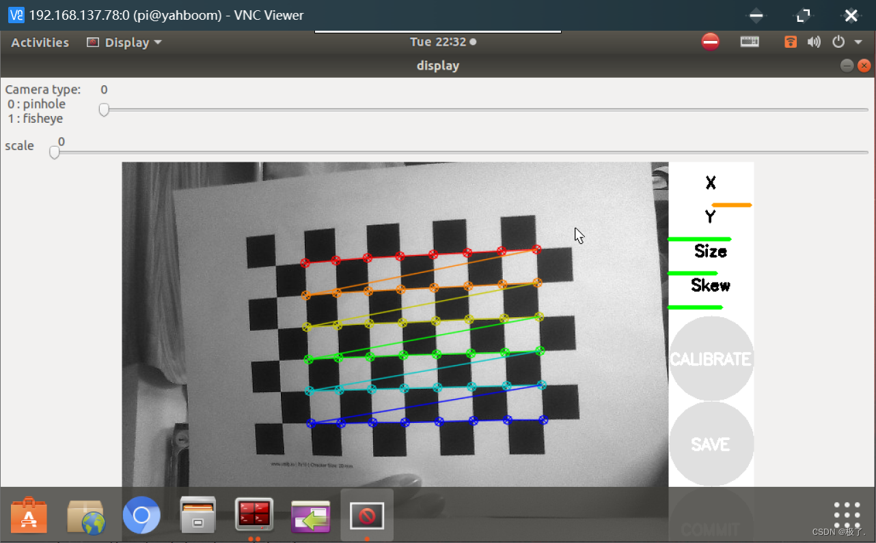Click the orange X progress bar
Screen dimensions: 876x543
pyautogui.click(x=731, y=205)
